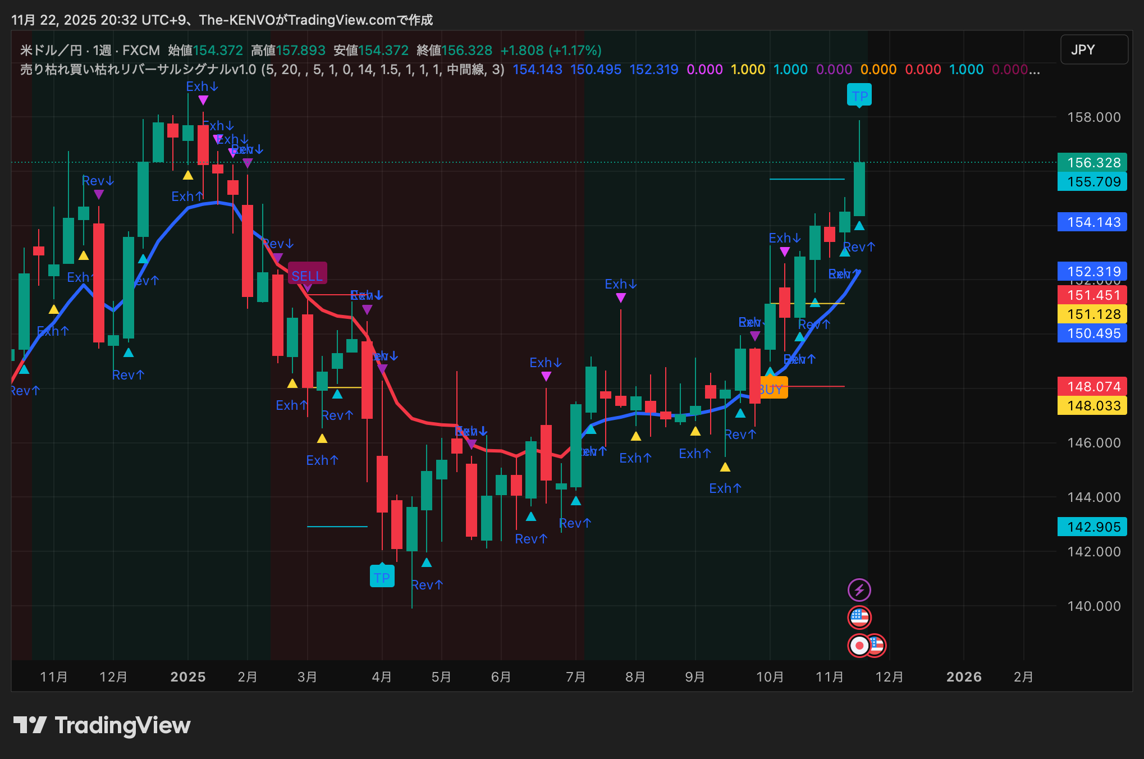Viewport: 1144px width, 759px height.
Task: Click the 米ドル/円 symbol title
Action: coord(51,51)
